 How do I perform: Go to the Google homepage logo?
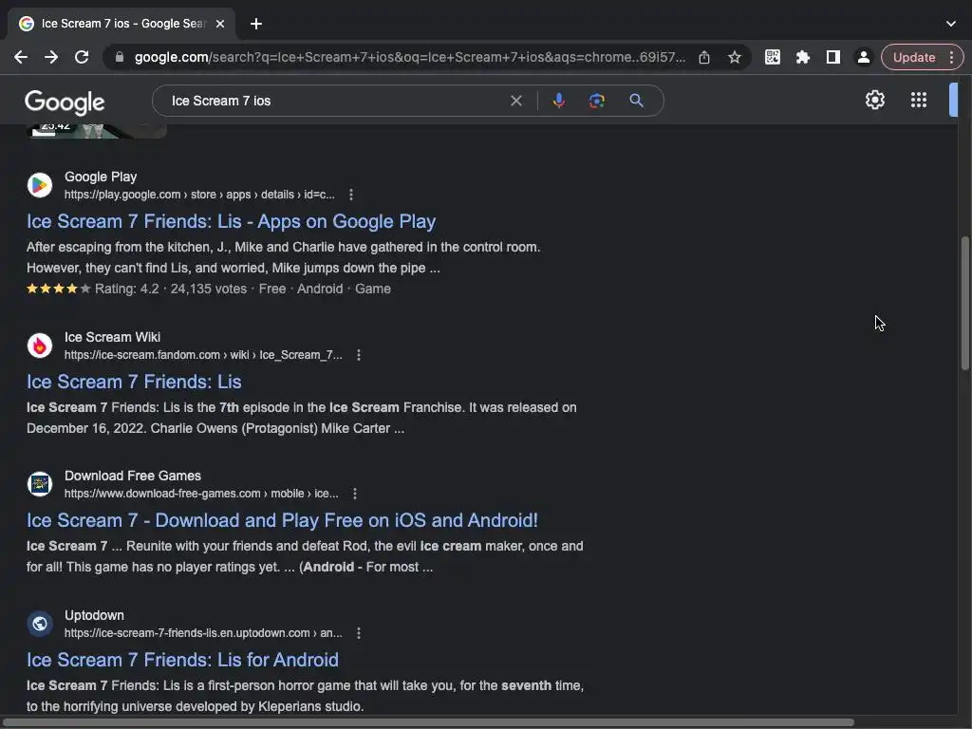point(65,103)
